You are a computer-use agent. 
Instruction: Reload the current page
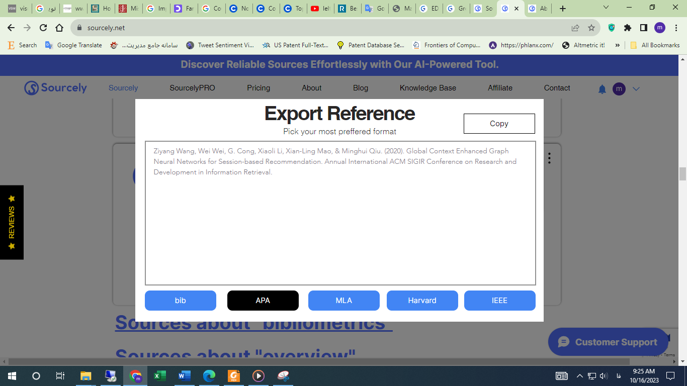click(x=43, y=28)
